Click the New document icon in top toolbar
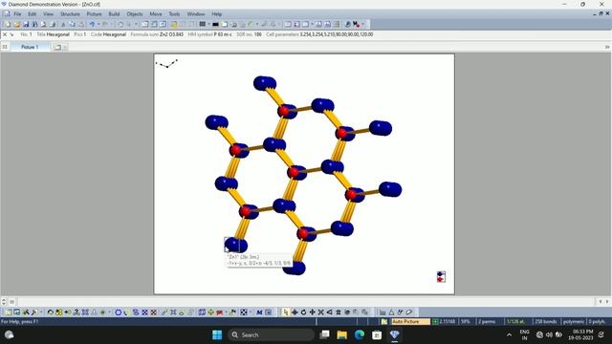The width and height of the screenshot is (612, 344). [x=8, y=24]
